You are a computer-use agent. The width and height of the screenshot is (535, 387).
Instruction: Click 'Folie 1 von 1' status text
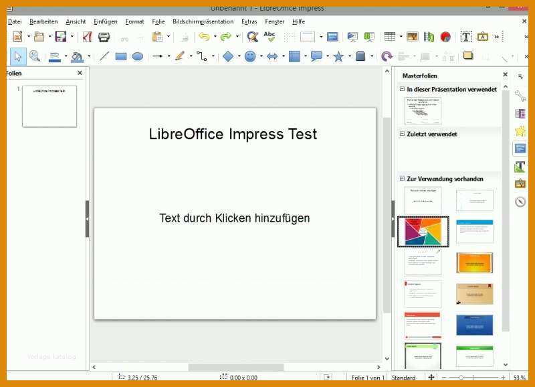(368, 378)
